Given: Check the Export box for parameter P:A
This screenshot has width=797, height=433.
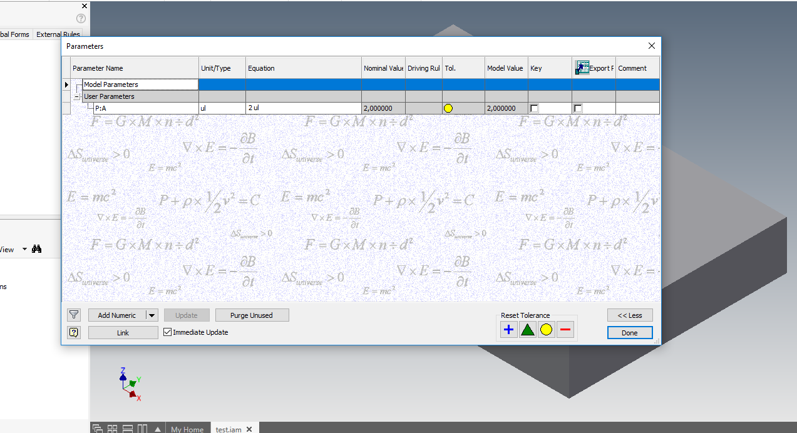Looking at the screenshot, I should [577, 108].
